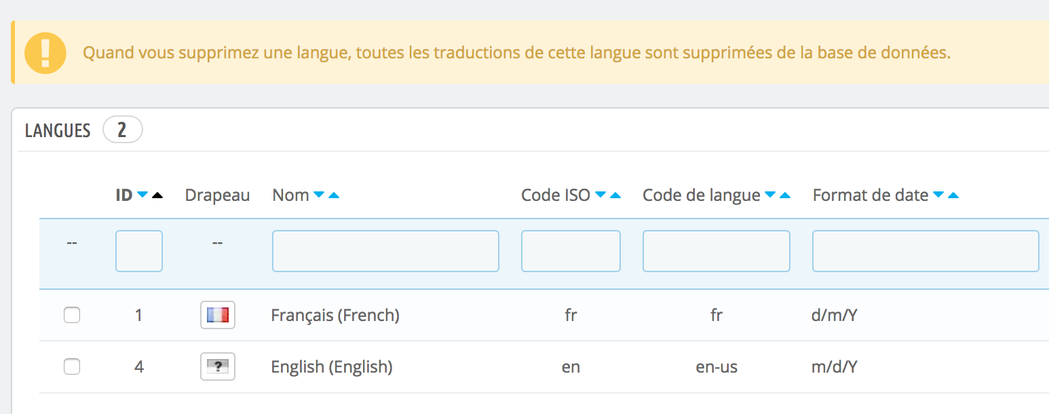Open the Français (French) language row

tap(544, 315)
